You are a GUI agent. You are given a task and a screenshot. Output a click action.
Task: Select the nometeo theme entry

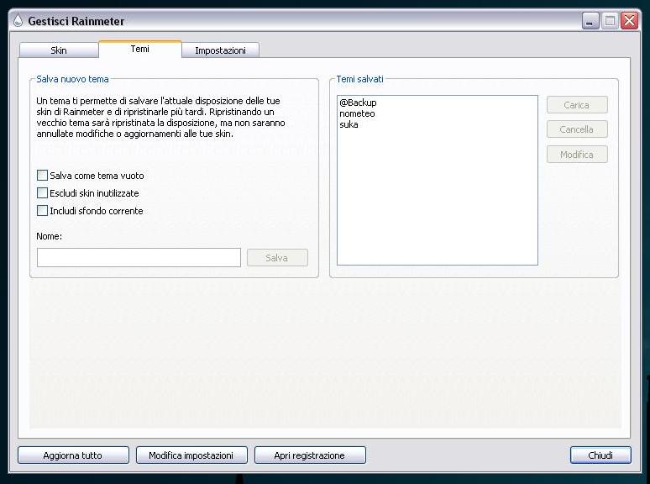point(357,113)
